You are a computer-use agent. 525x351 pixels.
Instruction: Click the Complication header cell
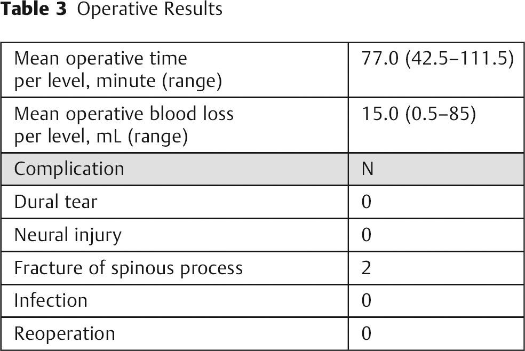[174, 169]
